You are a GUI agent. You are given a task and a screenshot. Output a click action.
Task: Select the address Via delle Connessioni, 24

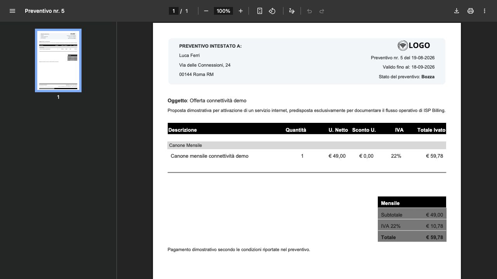(x=205, y=65)
